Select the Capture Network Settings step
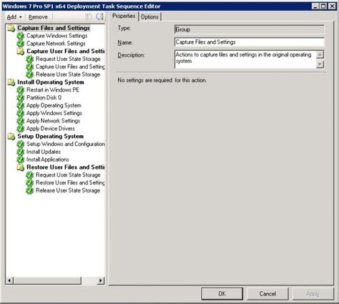 [56, 44]
